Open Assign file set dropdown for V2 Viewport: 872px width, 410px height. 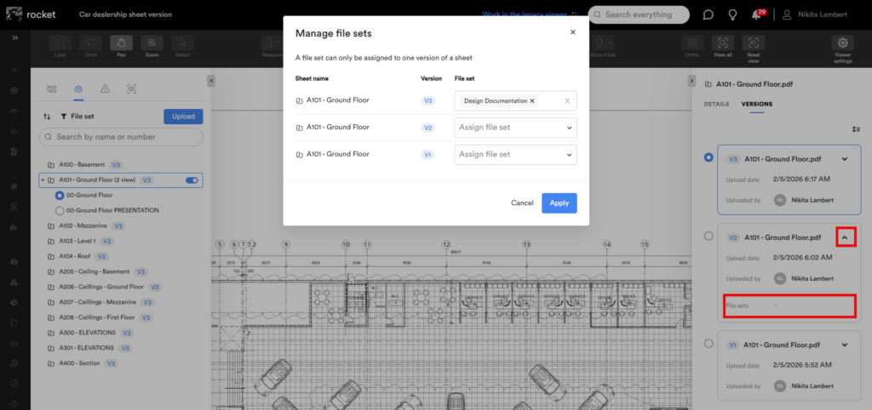click(515, 128)
